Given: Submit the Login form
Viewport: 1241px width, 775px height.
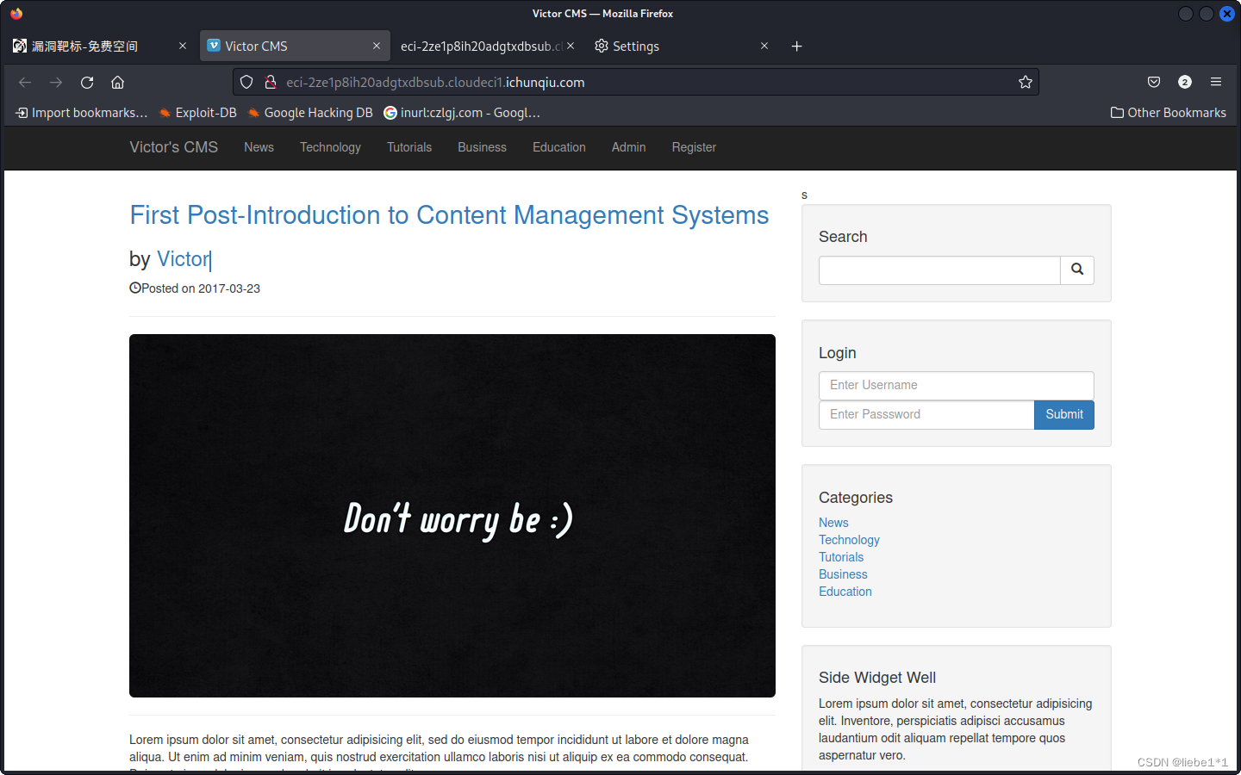Looking at the screenshot, I should coord(1064,415).
